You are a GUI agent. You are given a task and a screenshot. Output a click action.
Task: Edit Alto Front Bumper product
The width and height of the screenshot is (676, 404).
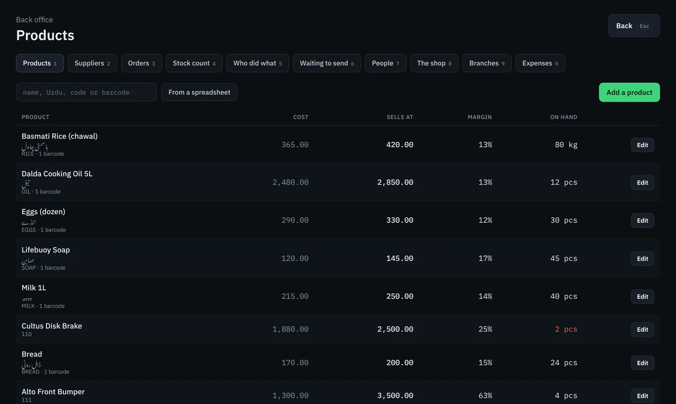pyautogui.click(x=642, y=396)
